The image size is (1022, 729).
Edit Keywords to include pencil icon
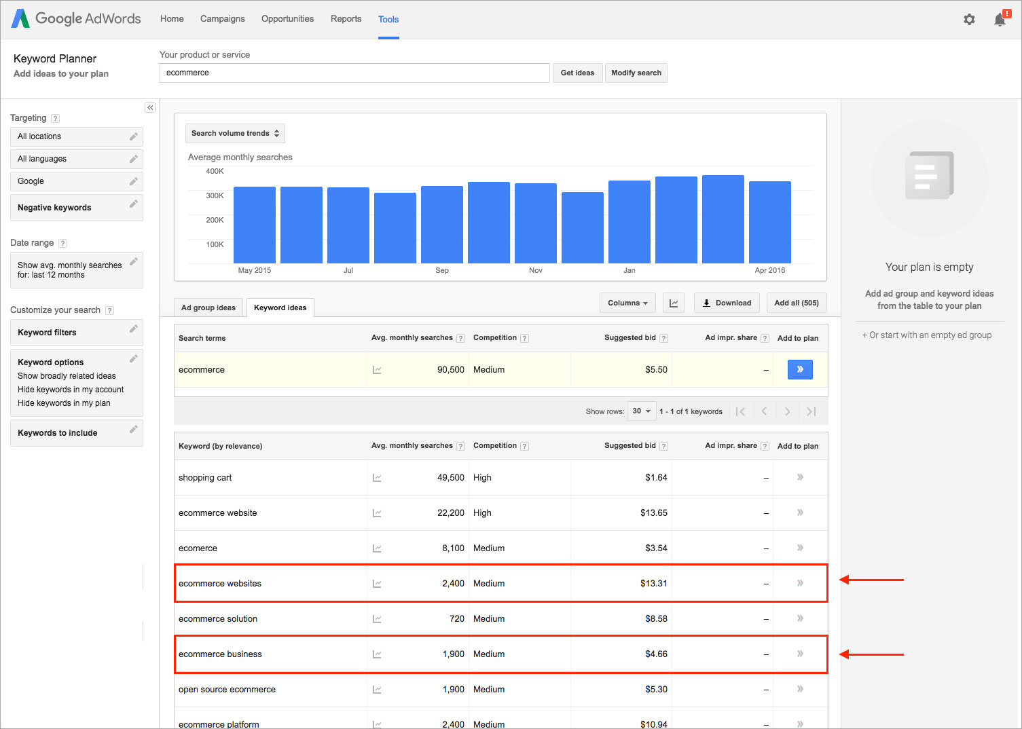tap(134, 429)
